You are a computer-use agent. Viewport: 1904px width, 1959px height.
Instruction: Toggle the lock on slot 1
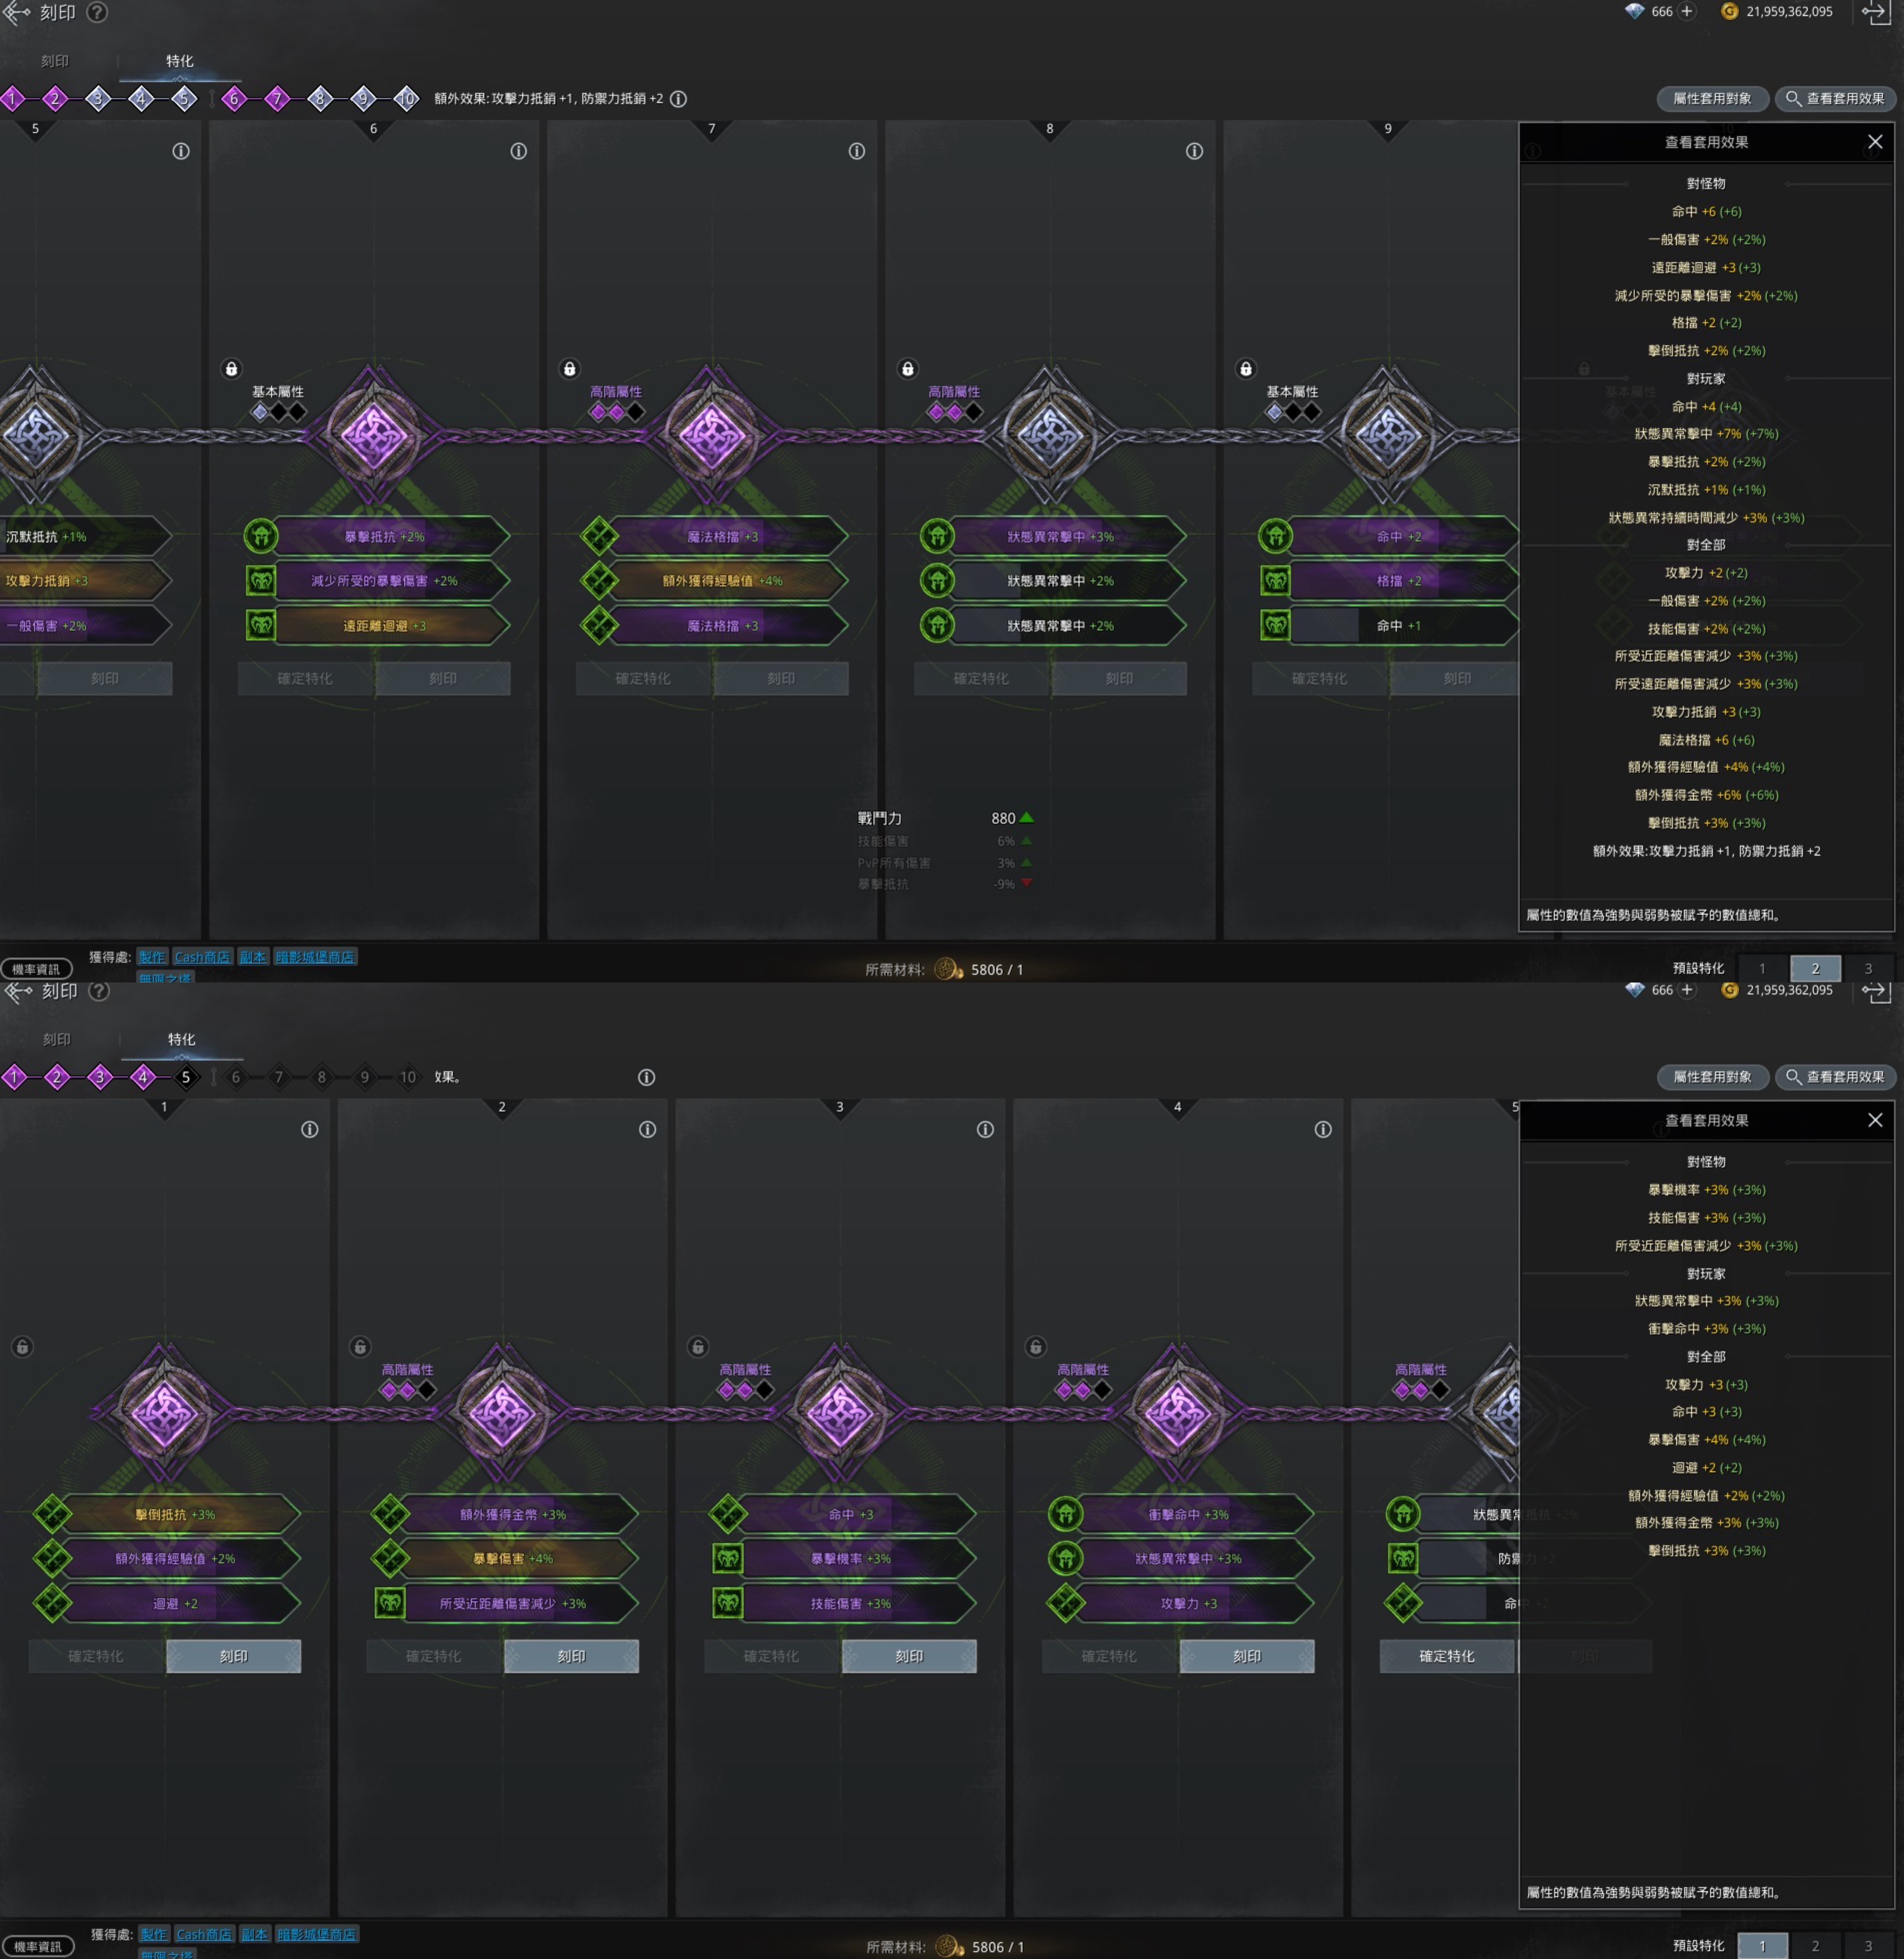coord(22,1347)
